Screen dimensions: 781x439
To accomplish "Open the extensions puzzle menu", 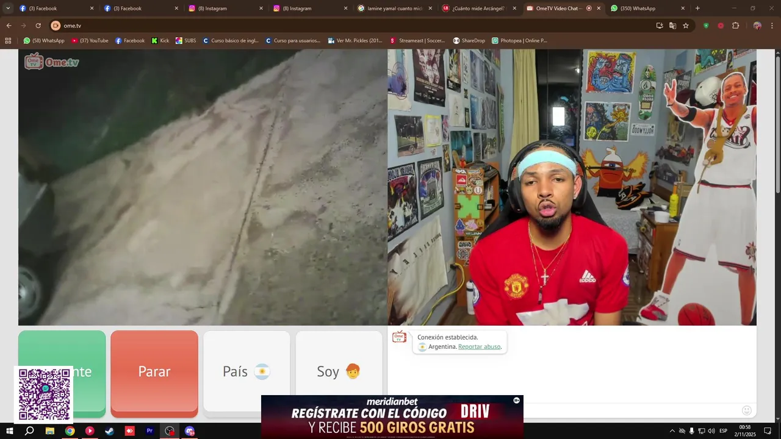I will (735, 26).
